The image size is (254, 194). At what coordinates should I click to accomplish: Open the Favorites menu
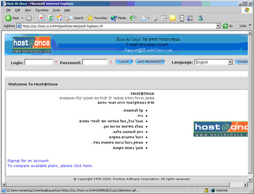(42, 10)
